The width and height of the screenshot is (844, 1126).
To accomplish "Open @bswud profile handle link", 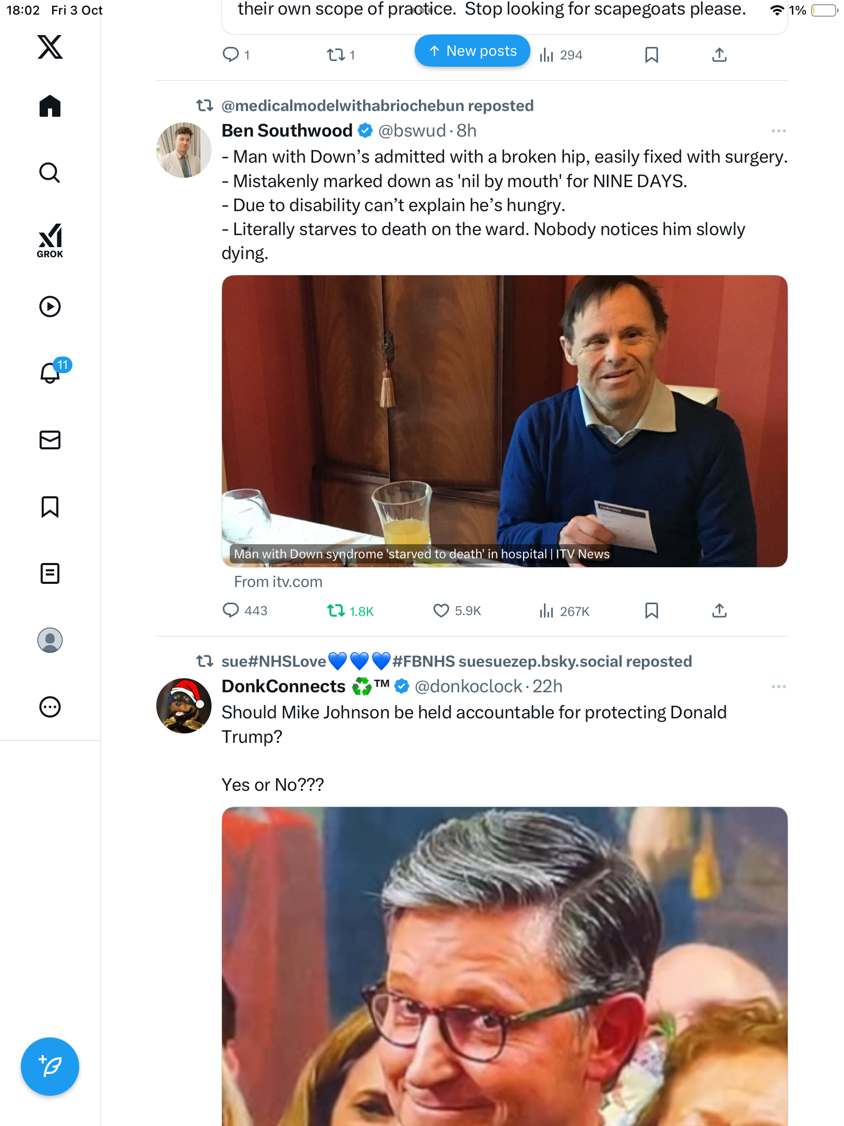I will click(x=412, y=131).
